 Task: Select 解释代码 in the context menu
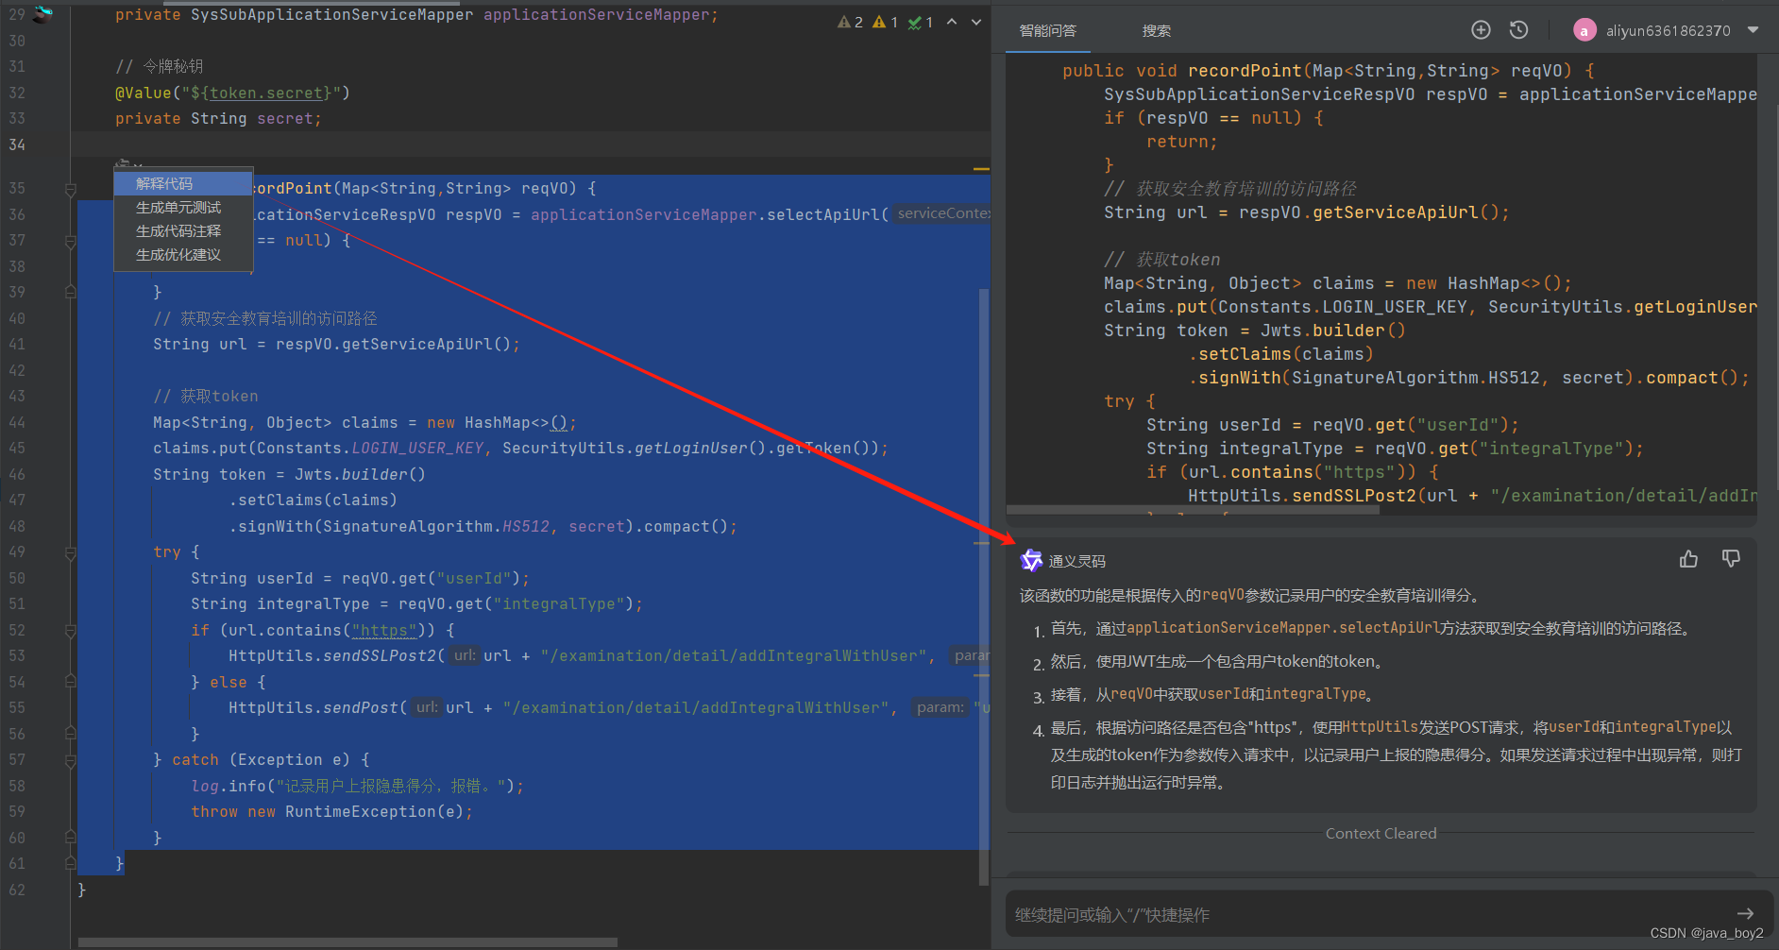click(183, 183)
